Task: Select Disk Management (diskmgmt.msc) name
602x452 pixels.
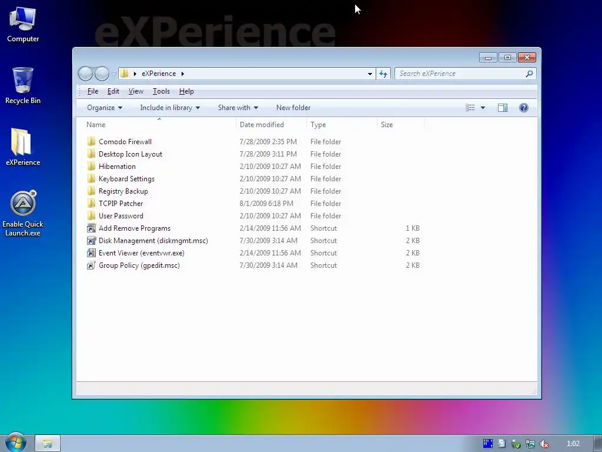Action: 153,241
